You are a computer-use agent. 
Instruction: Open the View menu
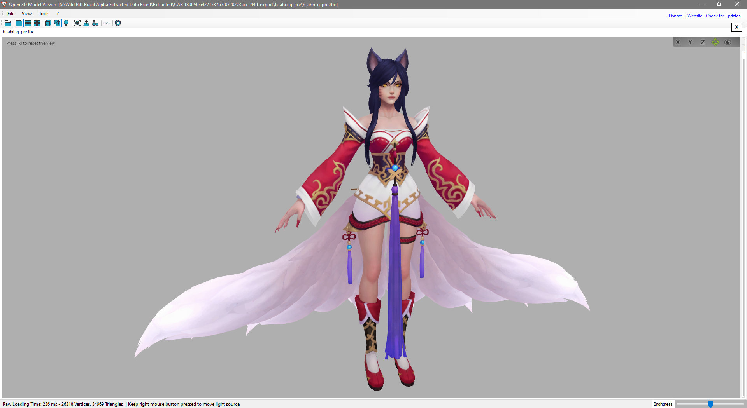pos(26,14)
